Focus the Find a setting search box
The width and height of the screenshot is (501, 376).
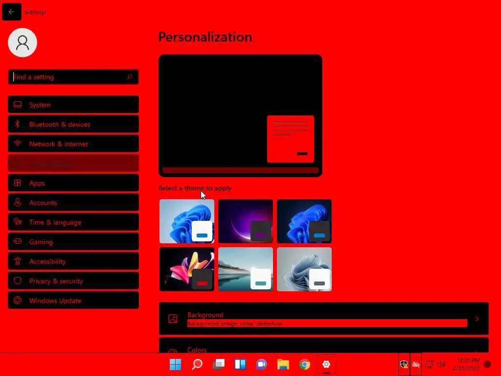pos(73,77)
